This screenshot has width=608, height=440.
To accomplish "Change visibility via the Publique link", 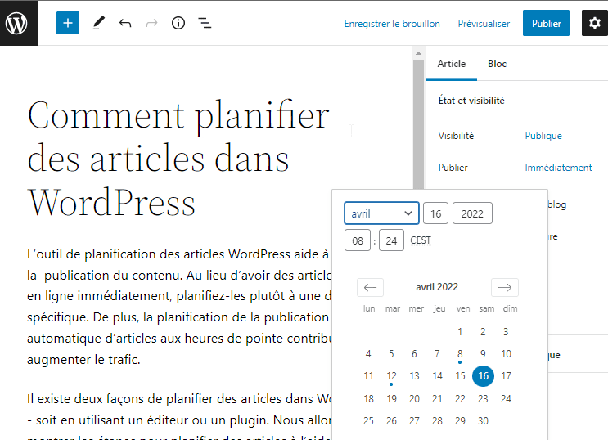I will pos(543,136).
